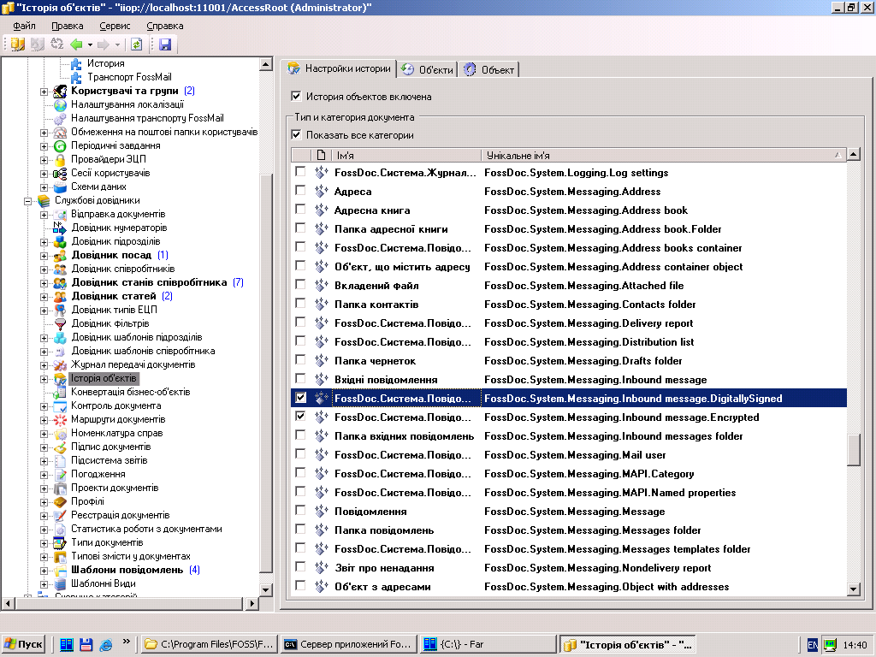
Task: Sort by the Унікальне ім'я column header
Action: click(x=664, y=156)
